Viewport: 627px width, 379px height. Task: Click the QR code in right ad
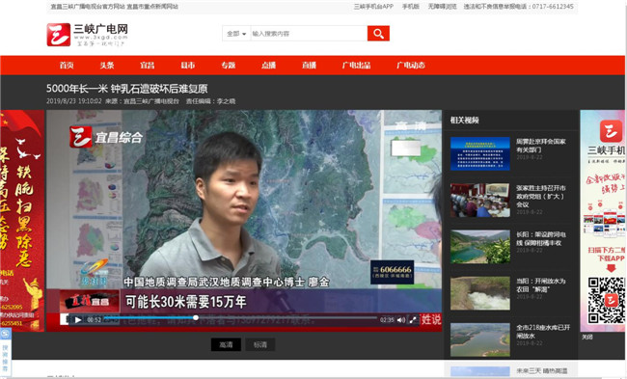(x=606, y=300)
